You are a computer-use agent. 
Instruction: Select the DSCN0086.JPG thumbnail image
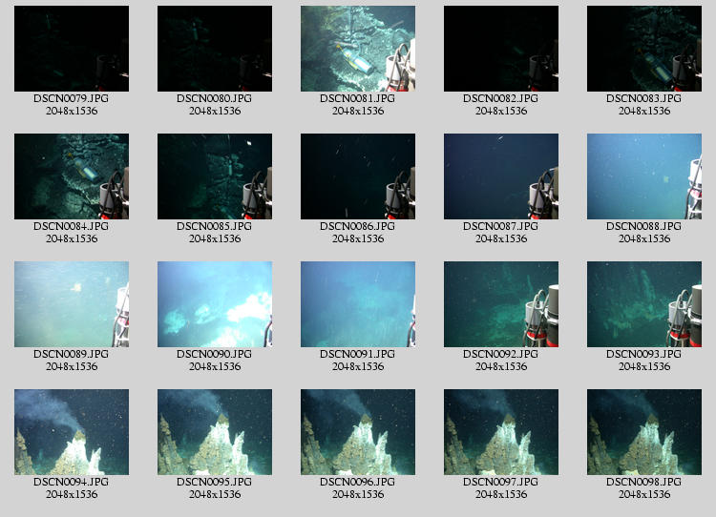point(358,176)
